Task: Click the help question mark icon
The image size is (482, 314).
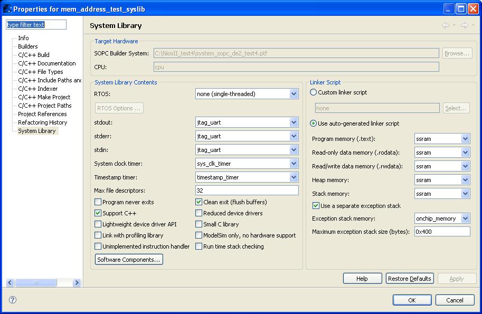Action: pos(13,300)
